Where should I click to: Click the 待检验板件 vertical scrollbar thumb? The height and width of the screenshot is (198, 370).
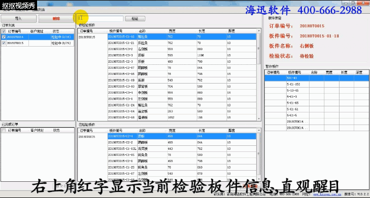259,49
